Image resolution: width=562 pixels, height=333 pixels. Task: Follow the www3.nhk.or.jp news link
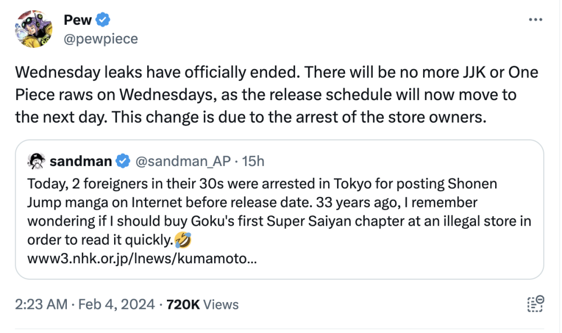(x=136, y=258)
